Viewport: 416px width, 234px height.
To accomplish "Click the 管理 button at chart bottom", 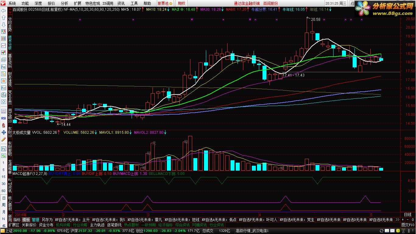I will [36, 220].
